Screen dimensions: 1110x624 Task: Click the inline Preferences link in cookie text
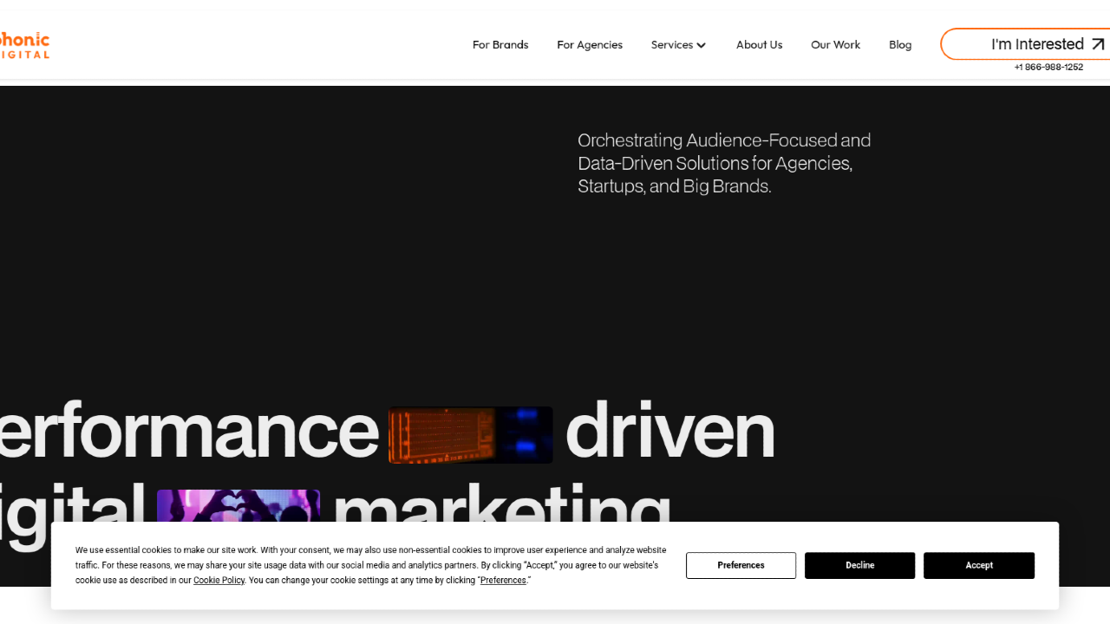503,581
